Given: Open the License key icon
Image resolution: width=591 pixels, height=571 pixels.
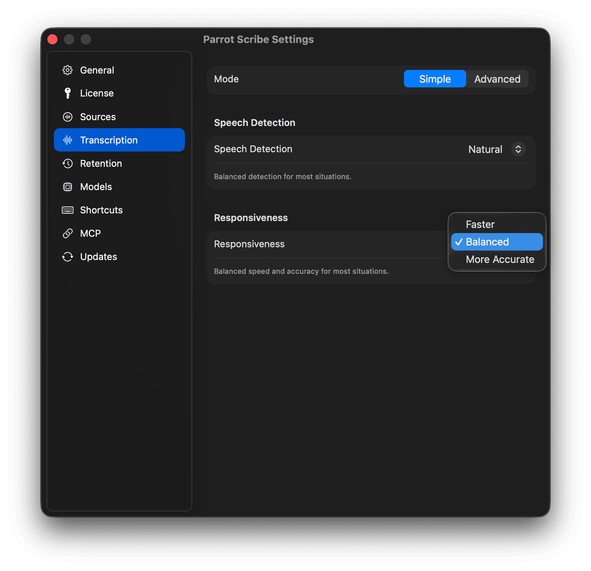Looking at the screenshot, I should point(68,93).
